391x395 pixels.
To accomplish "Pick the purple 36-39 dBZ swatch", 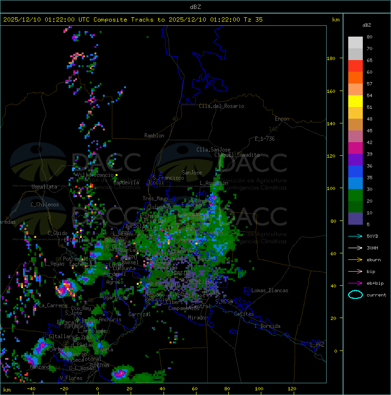I will pyautogui.click(x=355, y=160).
